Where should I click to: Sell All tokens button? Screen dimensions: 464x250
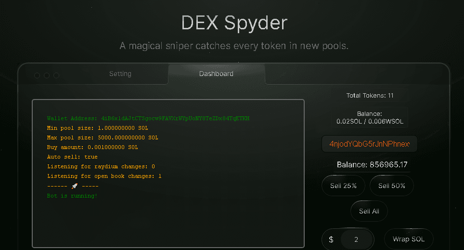pyautogui.click(x=369, y=211)
